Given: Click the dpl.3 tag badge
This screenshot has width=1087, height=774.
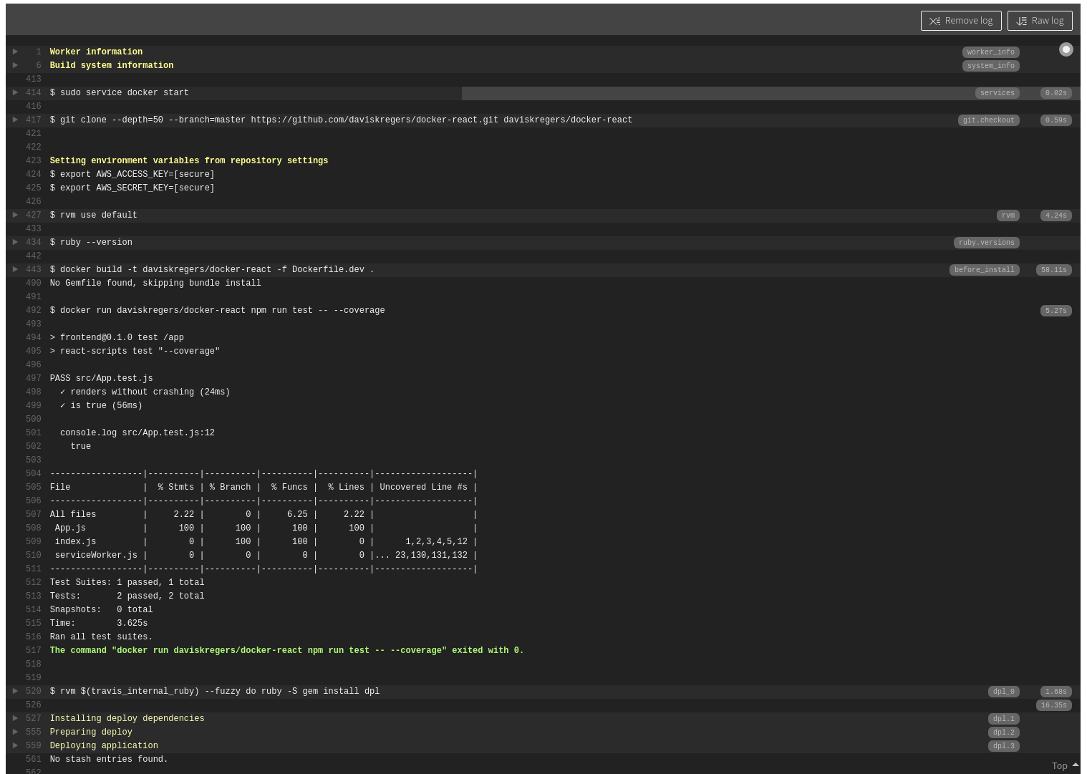Looking at the screenshot, I should (x=1003, y=746).
